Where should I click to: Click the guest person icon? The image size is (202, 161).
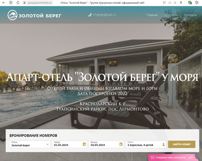click(x=163, y=144)
